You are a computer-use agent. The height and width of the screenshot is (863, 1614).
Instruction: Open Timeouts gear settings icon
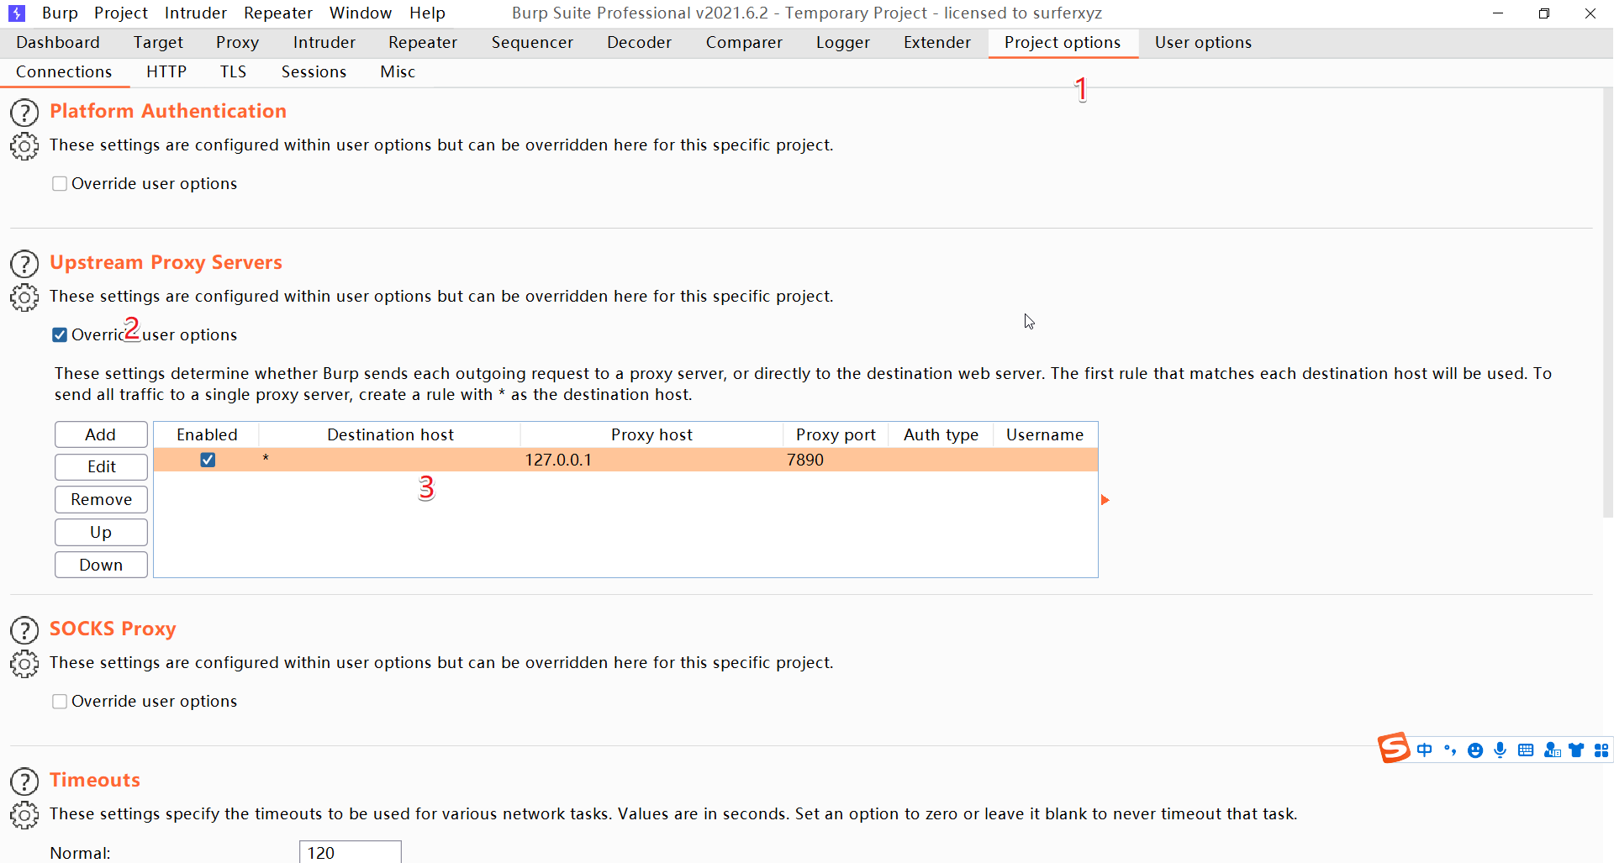tap(24, 815)
